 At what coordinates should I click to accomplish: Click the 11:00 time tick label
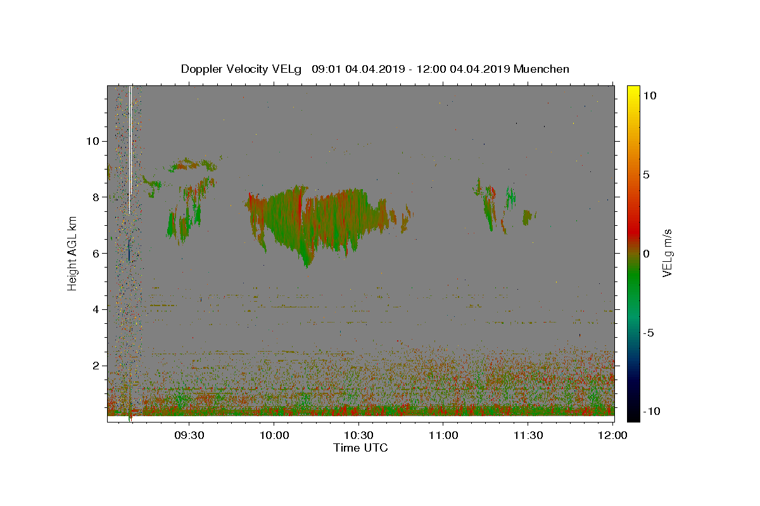click(443, 435)
